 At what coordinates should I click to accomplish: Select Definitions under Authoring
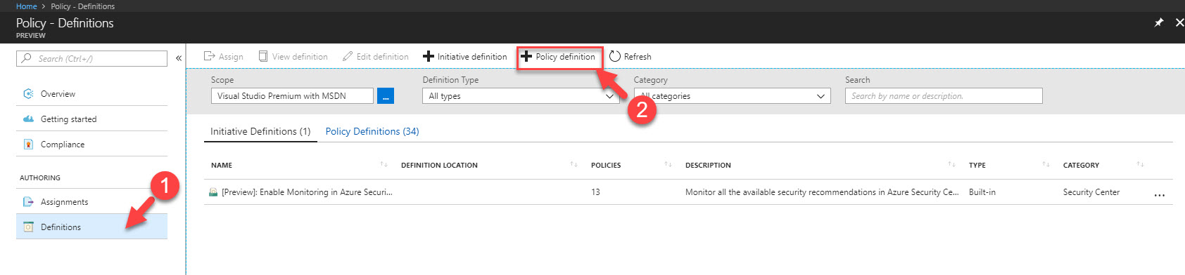(x=91, y=227)
